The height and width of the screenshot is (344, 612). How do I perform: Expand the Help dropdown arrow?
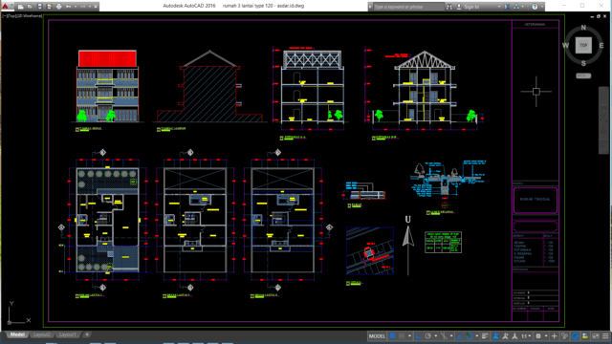coord(542,7)
